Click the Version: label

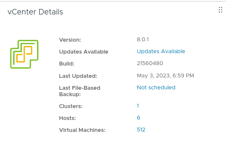(70, 40)
